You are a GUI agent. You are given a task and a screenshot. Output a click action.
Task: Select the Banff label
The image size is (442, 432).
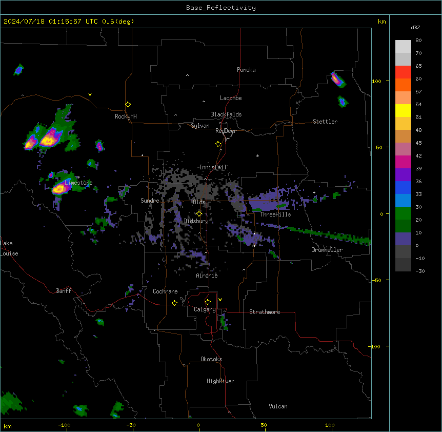point(64,291)
